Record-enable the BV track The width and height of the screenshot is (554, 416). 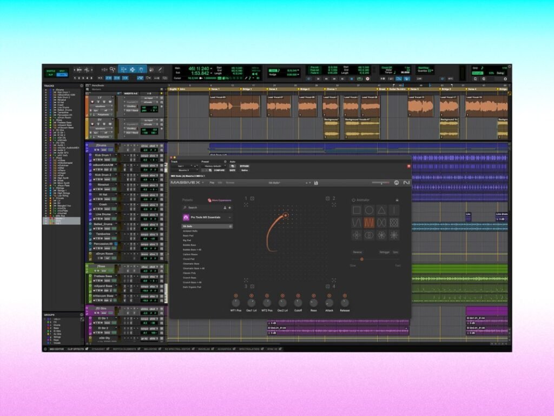click(x=92, y=125)
